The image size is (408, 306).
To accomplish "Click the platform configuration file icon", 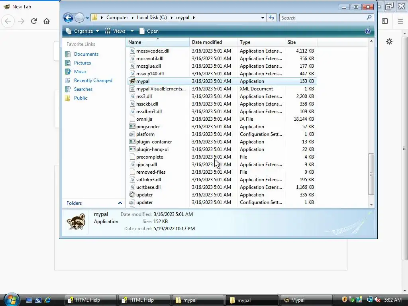I will pos(132,134).
